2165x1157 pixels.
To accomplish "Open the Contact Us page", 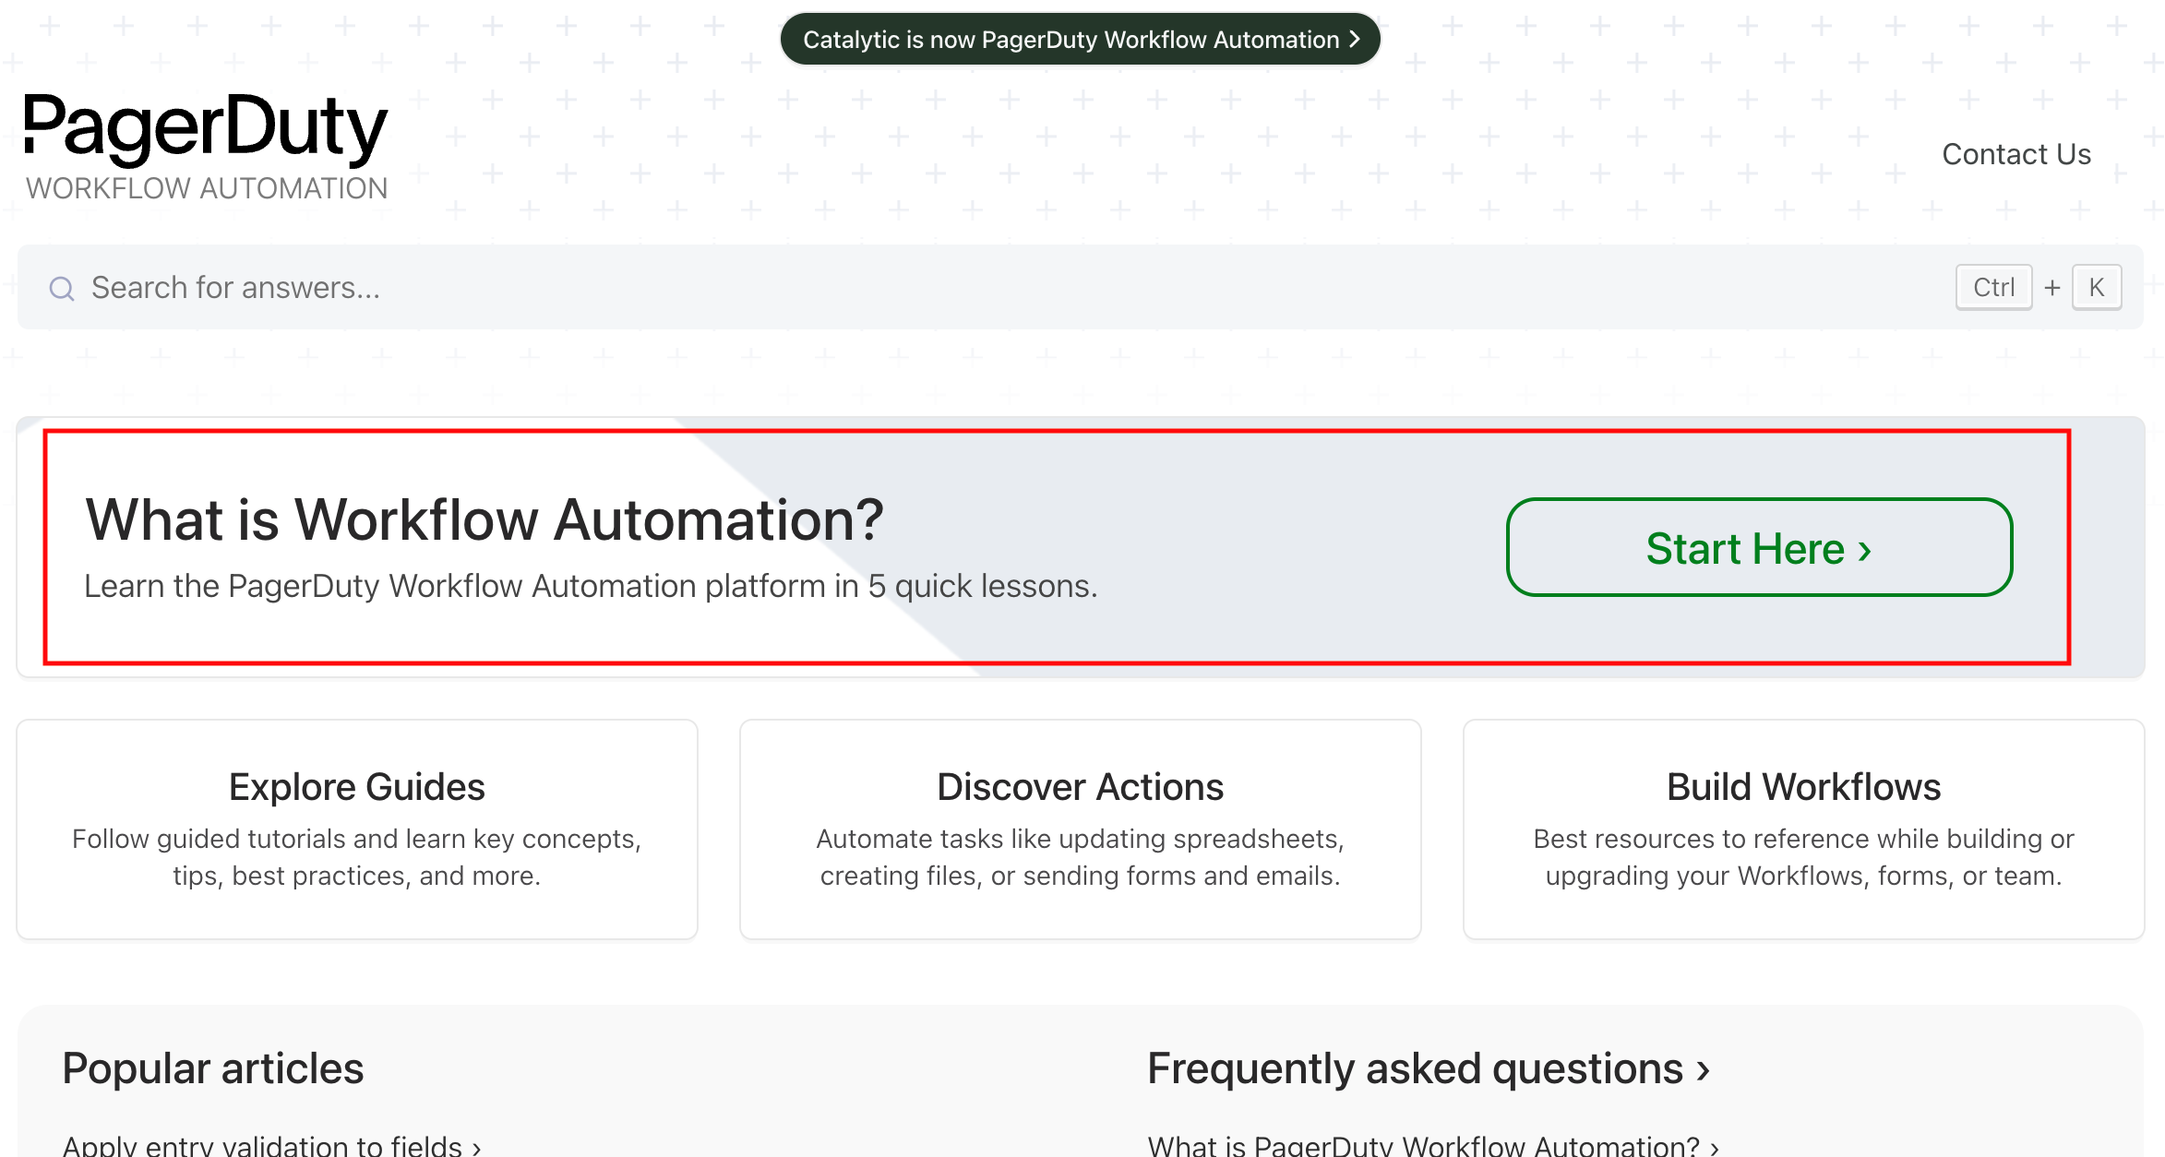I will [2016, 154].
